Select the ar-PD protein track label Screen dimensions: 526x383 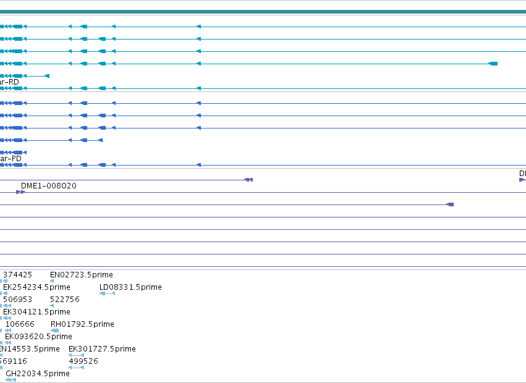[x=11, y=159]
